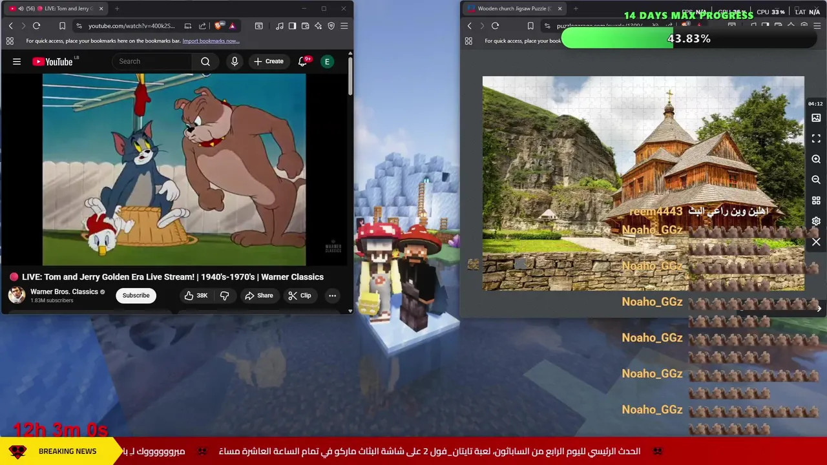Bookmark the YouTube page

[62, 26]
